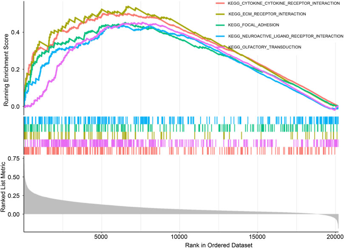This screenshot has width=344, height=248.
Task: Click the 5000 rank tick label
Action: [102, 237]
